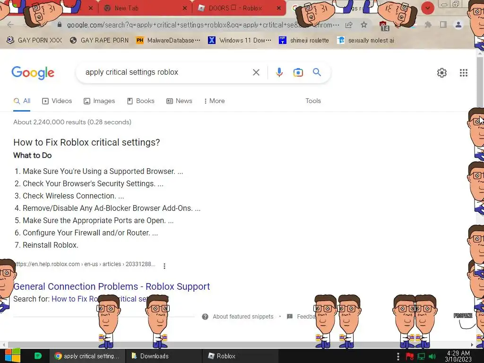484x363 pixels.
Task: Switch to Images results
Action: tap(99, 101)
